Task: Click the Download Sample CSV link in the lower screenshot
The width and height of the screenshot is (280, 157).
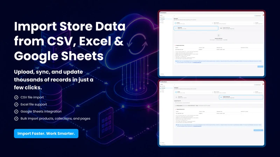Action: 197,126
